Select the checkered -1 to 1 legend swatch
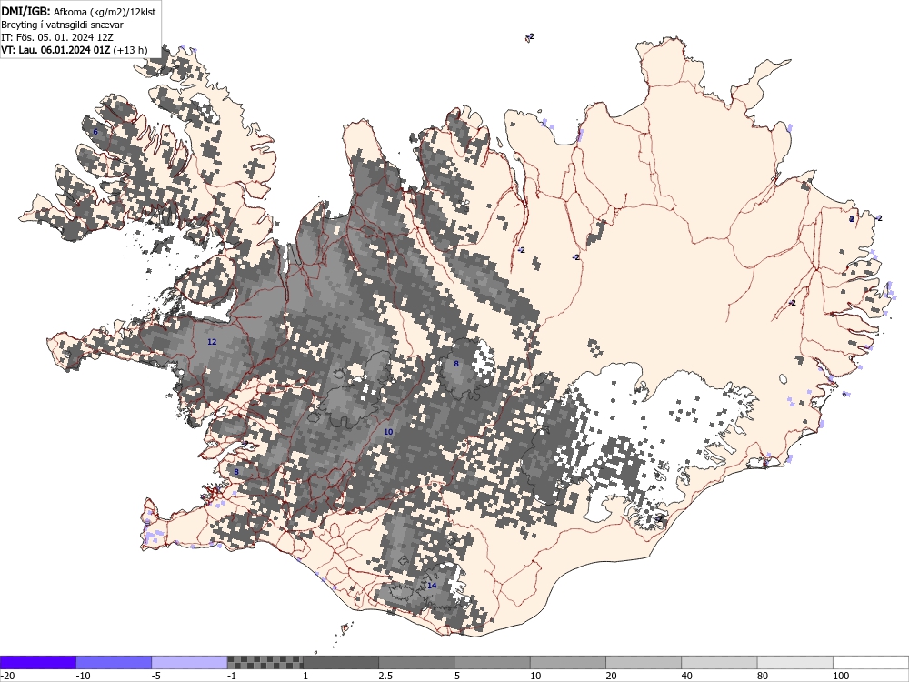Screen dimensions: 909x682 (265, 662)
